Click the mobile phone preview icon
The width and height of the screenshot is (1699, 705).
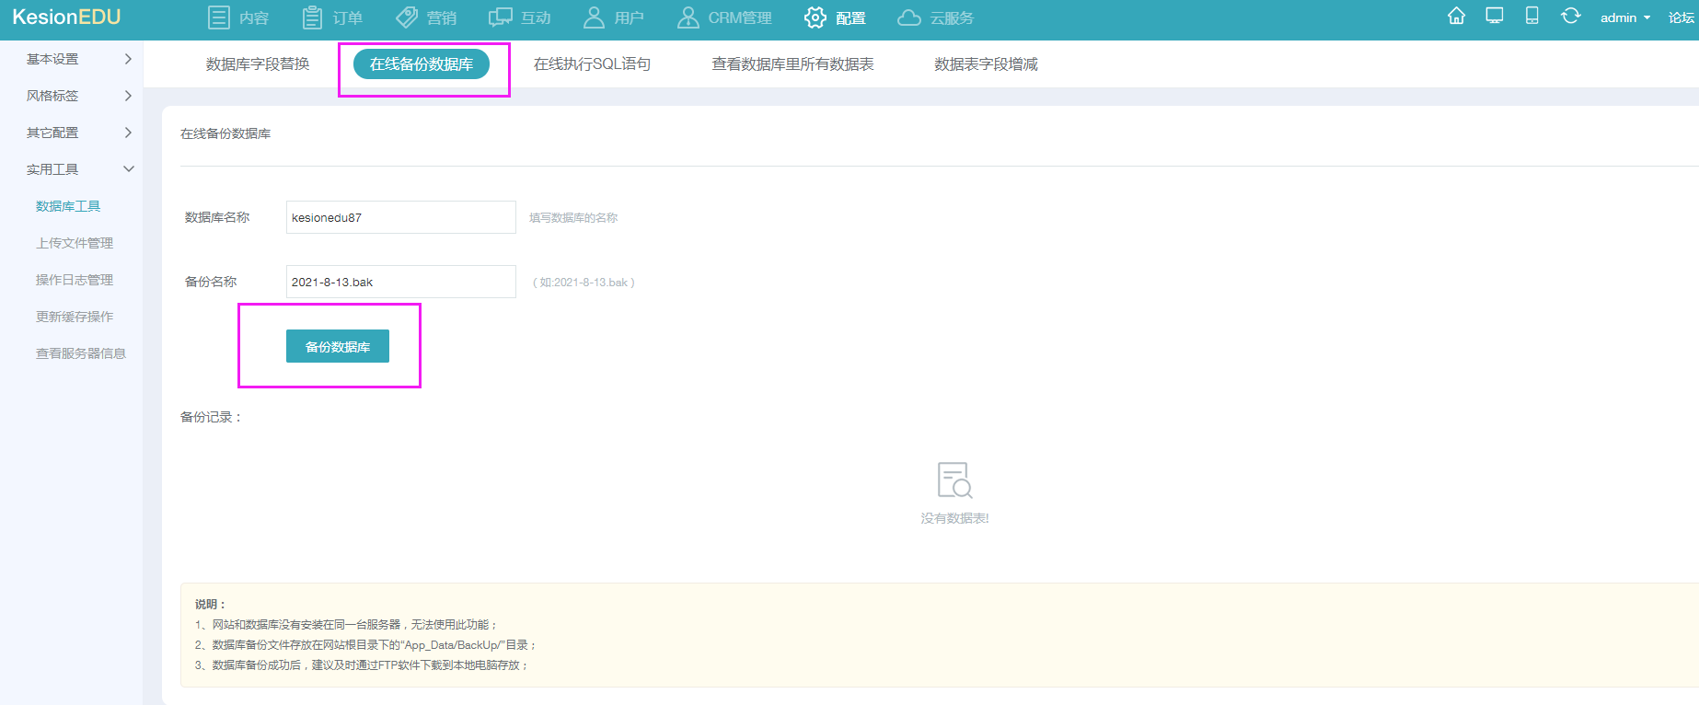pyautogui.click(x=1532, y=16)
